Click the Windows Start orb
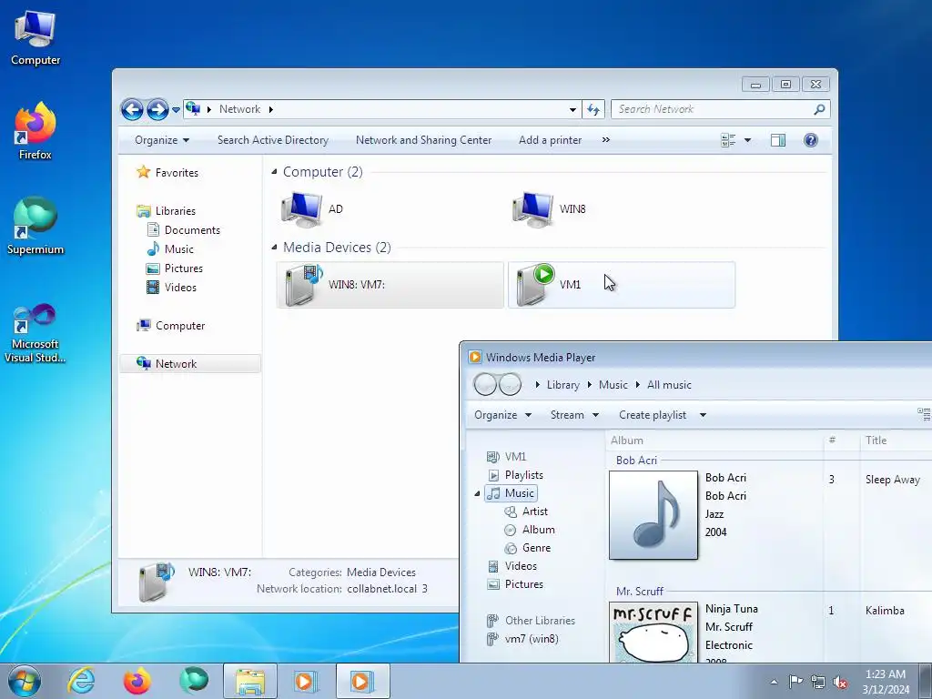The image size is (932, 699). 25,681
